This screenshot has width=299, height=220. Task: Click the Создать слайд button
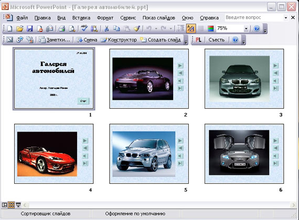point(161,40)
